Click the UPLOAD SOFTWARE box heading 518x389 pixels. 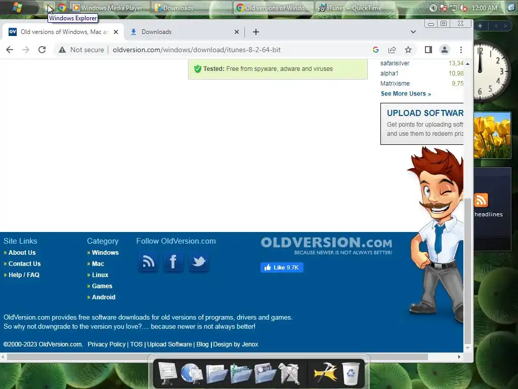pos(425,113)
